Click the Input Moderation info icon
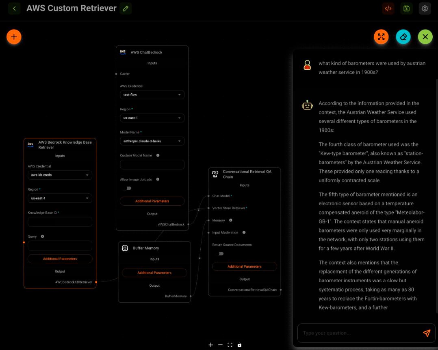This screenshot has height=350, width=438. click(244, 232)
